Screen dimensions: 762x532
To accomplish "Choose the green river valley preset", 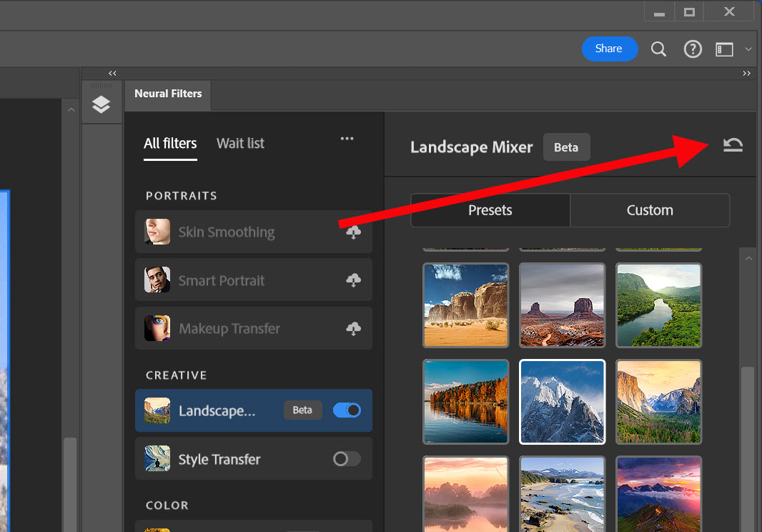I will (659, 305).
